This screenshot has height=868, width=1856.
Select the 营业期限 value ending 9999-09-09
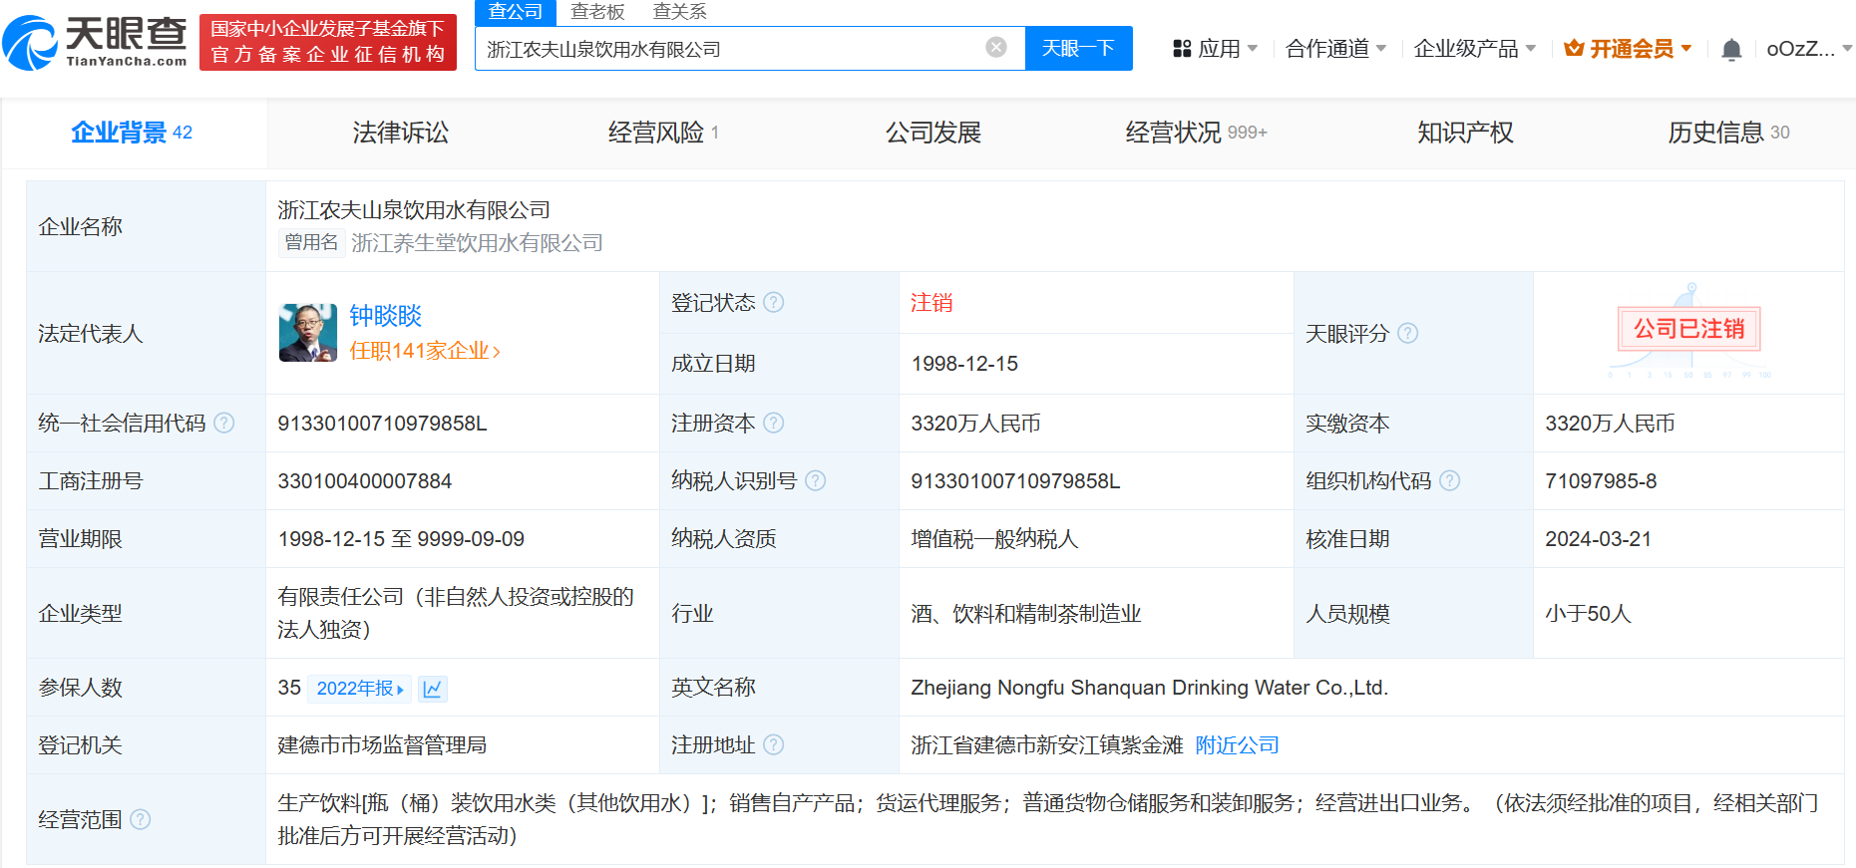(401, 539)
